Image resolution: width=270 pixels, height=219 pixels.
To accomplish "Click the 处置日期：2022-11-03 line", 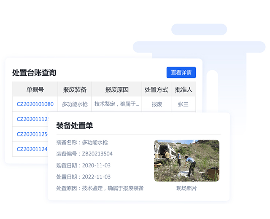I will click(84, 177).
